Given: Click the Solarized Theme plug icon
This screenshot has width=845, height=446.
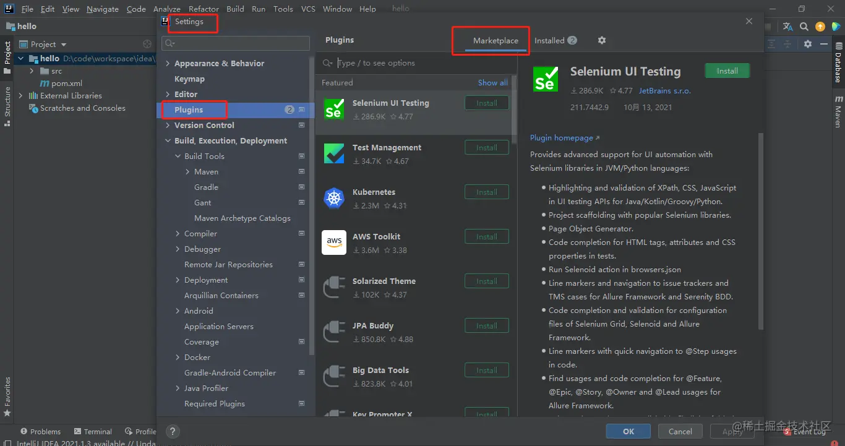Looking at the screenshot, I should pyautogui.click(x=334, y=288).
